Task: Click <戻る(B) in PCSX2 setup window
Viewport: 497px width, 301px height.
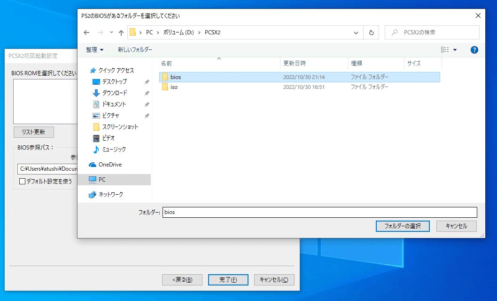Action: pyautogui.click(x=182, y=280)
